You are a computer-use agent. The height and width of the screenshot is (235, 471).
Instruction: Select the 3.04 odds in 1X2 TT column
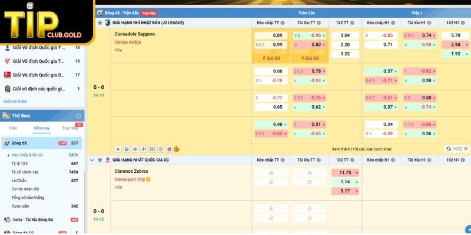pyautogui.click(x=345, y=35)
